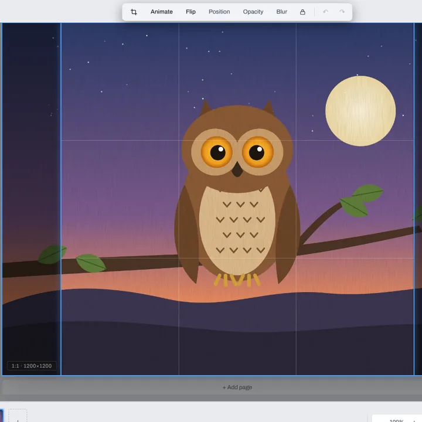Open the Flip menu

190,12
